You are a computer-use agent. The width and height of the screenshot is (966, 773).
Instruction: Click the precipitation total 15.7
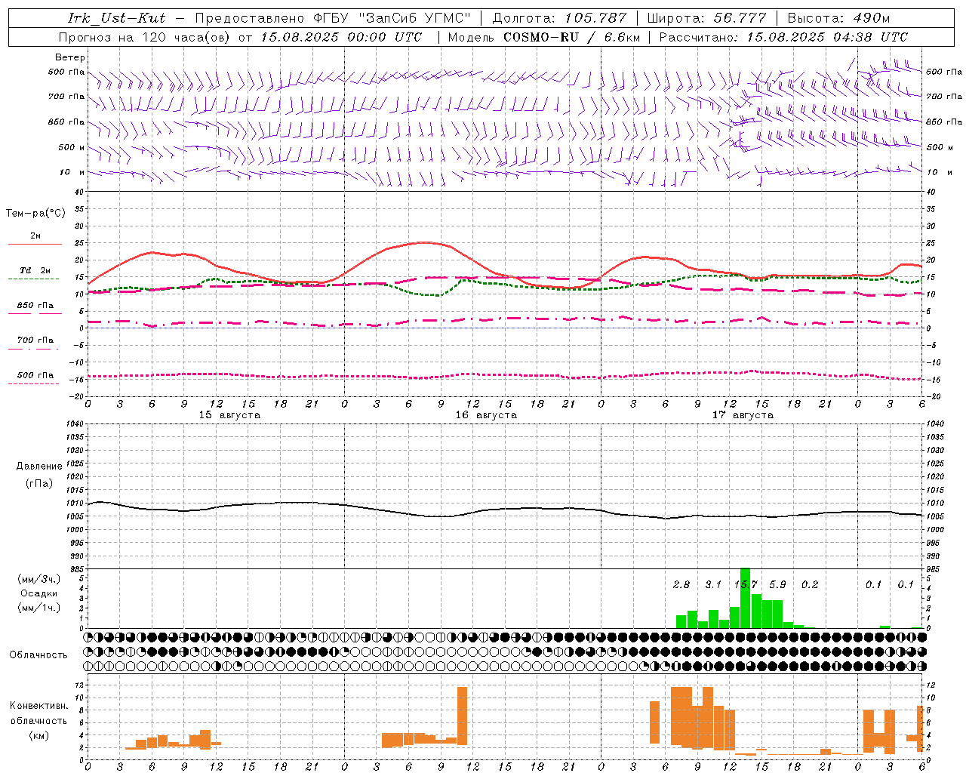tap(746, 585)
